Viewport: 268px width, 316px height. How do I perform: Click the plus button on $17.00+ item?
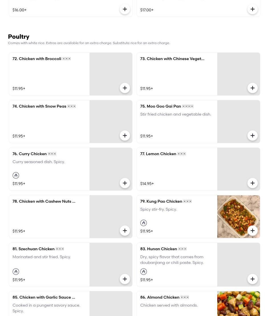pos(253,9)
